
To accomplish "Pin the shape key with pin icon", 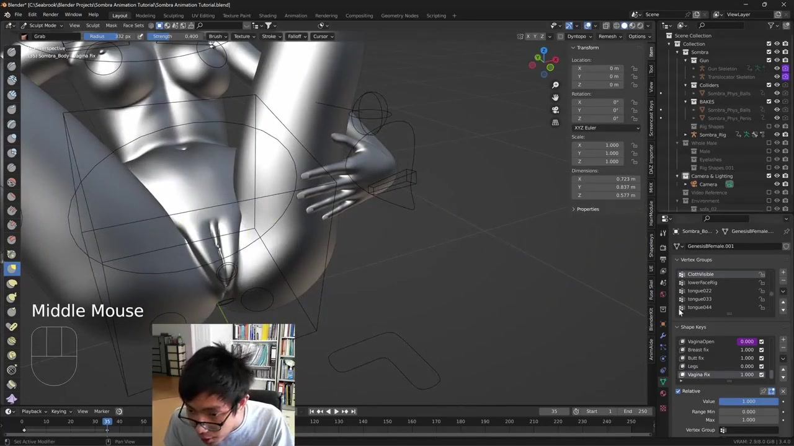I will [x=763, y=391].
